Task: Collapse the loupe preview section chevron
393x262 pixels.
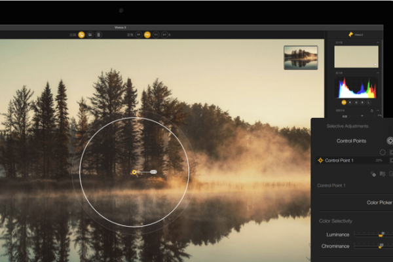Action: (378, 43)
